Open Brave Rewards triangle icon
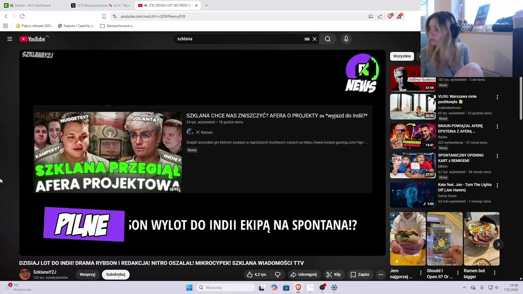The image size is (523, 294). tap(400, 16)
